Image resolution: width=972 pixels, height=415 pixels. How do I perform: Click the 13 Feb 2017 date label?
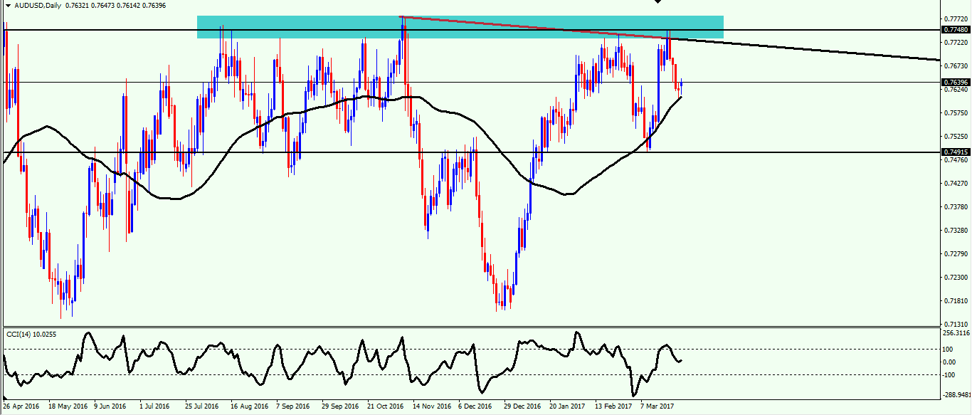(613, 406)
